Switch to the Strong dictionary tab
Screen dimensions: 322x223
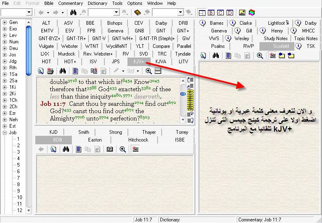click(115, 132)
